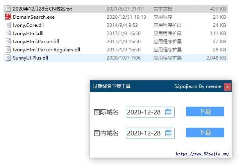Click the 28 KB size cell
Screen dimensions: 250x165
(x=220, y=50)
